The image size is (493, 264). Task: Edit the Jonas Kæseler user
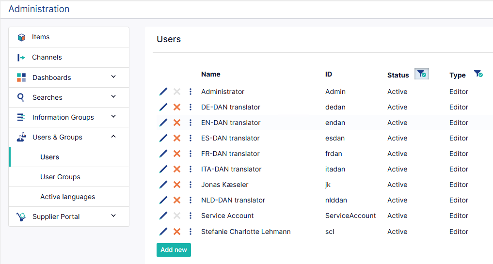tap(163, 185)
